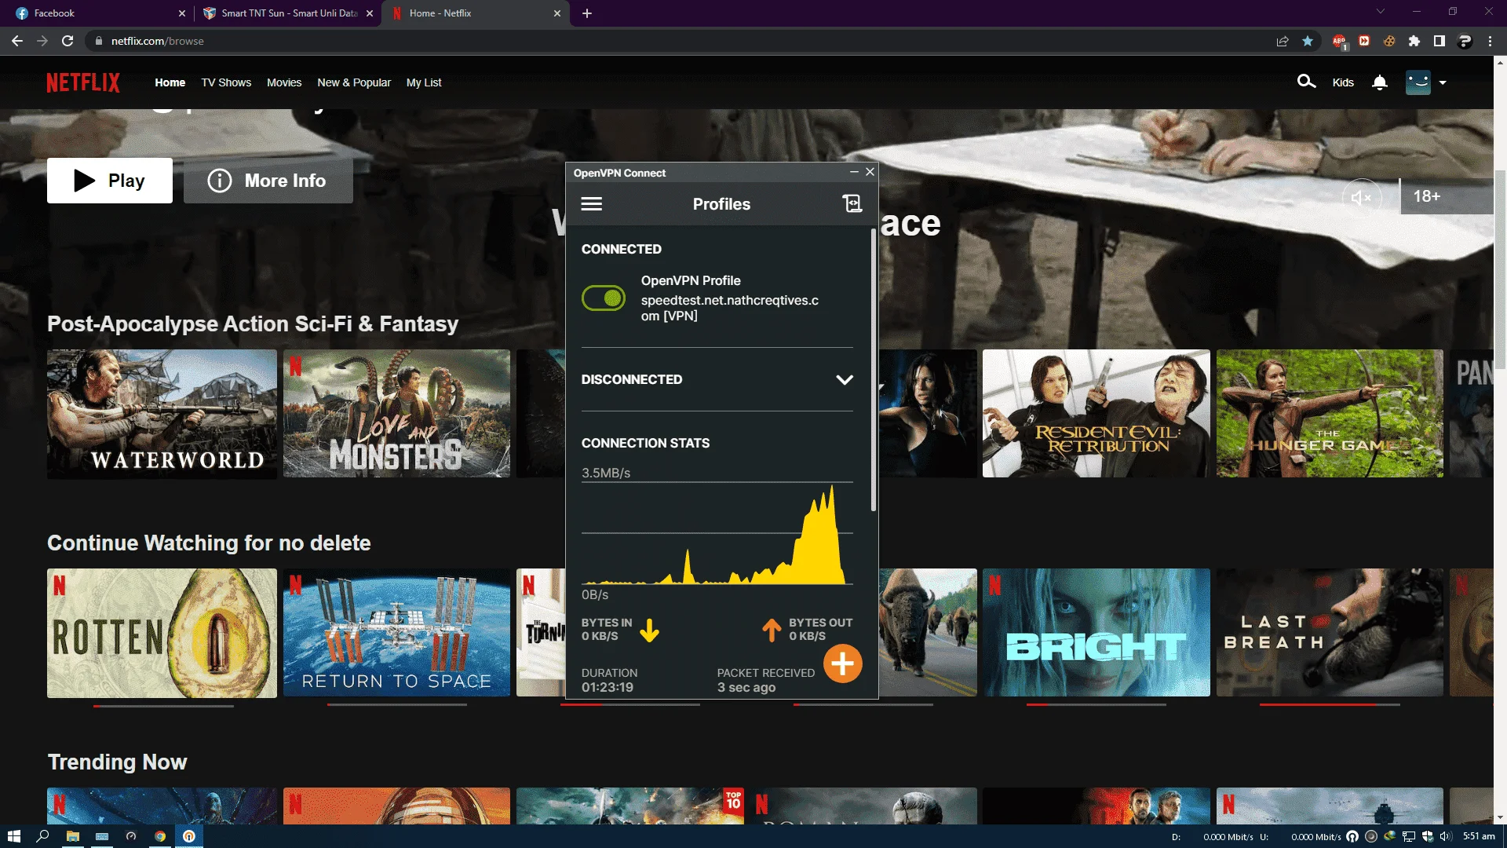The width and height of the screenshot is (1507, 848).
Task: Click the bookmark star icon
Action: tap(1308, 41)
